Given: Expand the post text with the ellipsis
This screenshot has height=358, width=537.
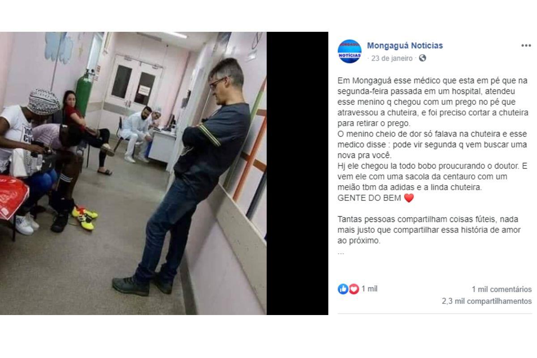Looking at the screenshot, I should tap(341, 252).
